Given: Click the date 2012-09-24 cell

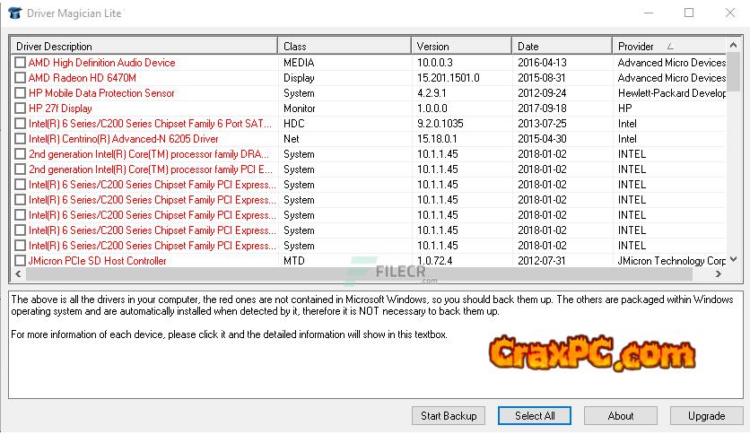Looking at the screenshot, I should click(x=542, y=93).
